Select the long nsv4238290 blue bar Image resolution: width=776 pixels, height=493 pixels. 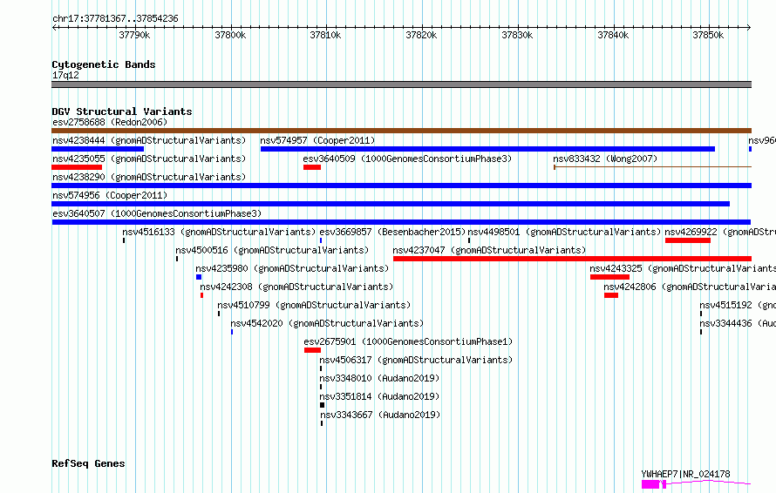(x=401, y=186)
